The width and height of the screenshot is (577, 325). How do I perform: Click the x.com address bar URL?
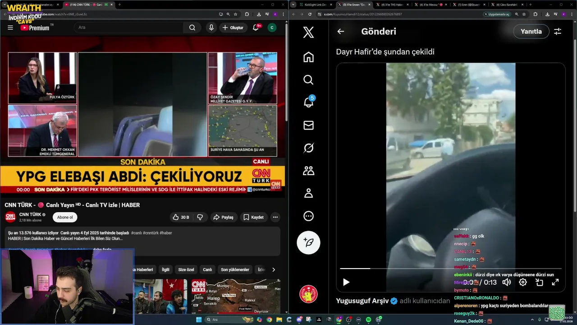tap(363, 14)
